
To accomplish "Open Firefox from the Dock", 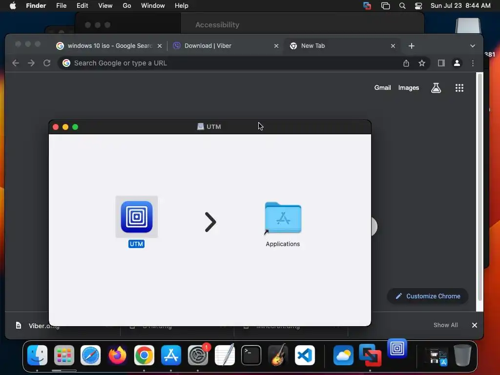I will click(117, 355).
